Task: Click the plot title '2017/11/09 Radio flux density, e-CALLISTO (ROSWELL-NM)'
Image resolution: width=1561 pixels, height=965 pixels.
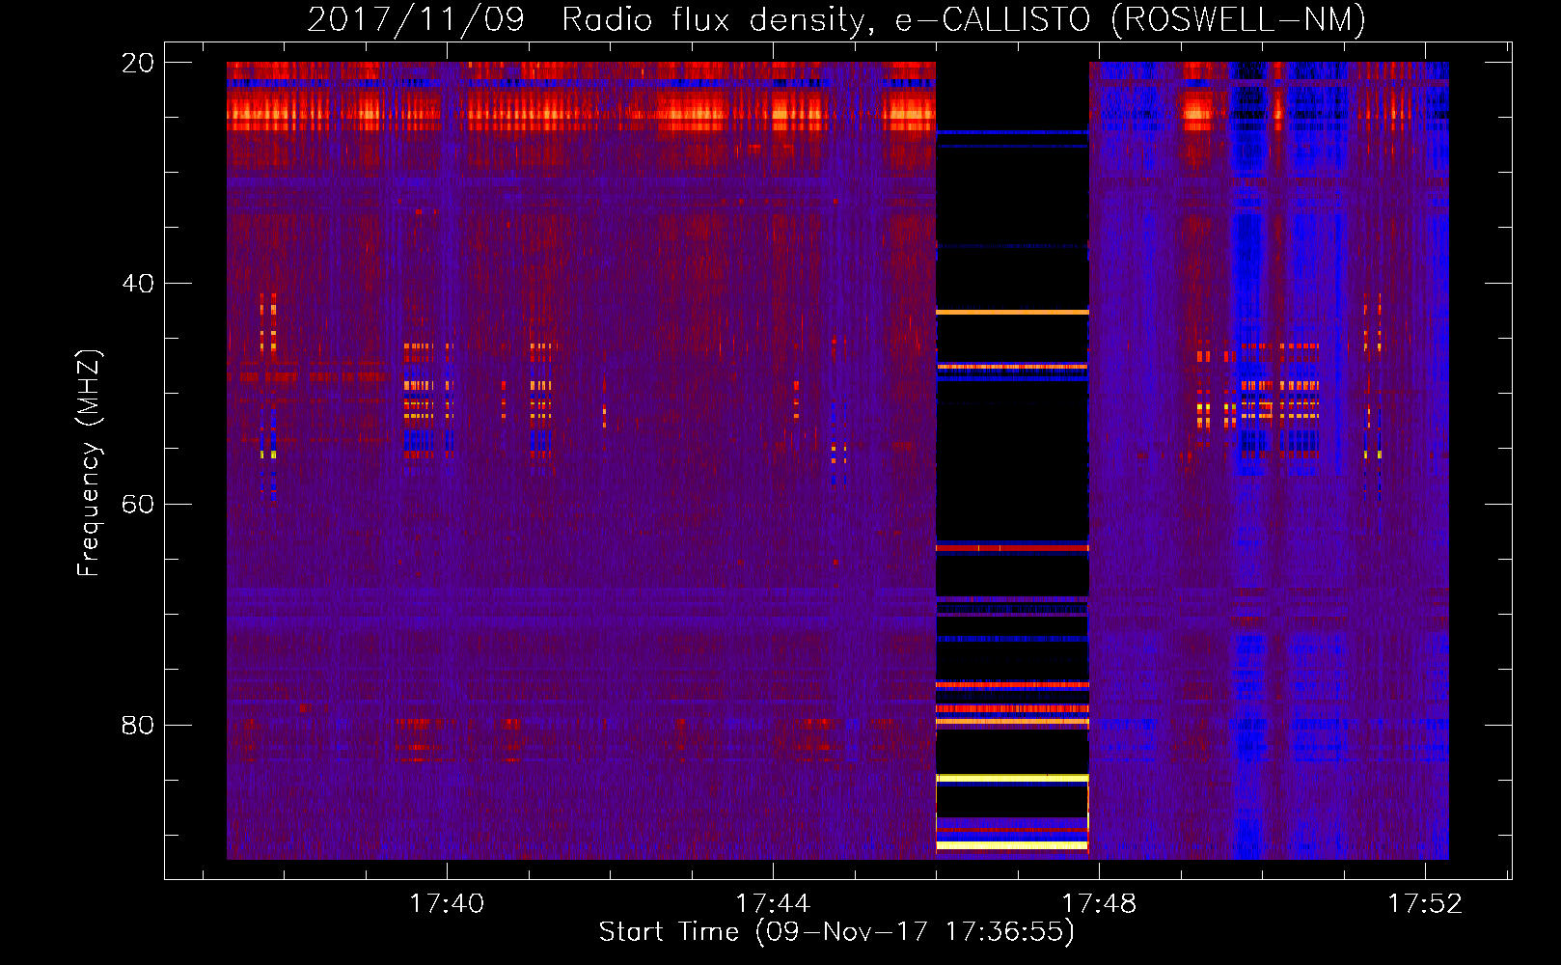Action: 836,20
